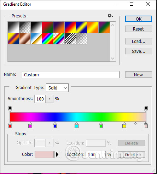This screenshot has height=174, width=157.
Task: Select the left opacity stop above gradient
Action: click(10, 109)
